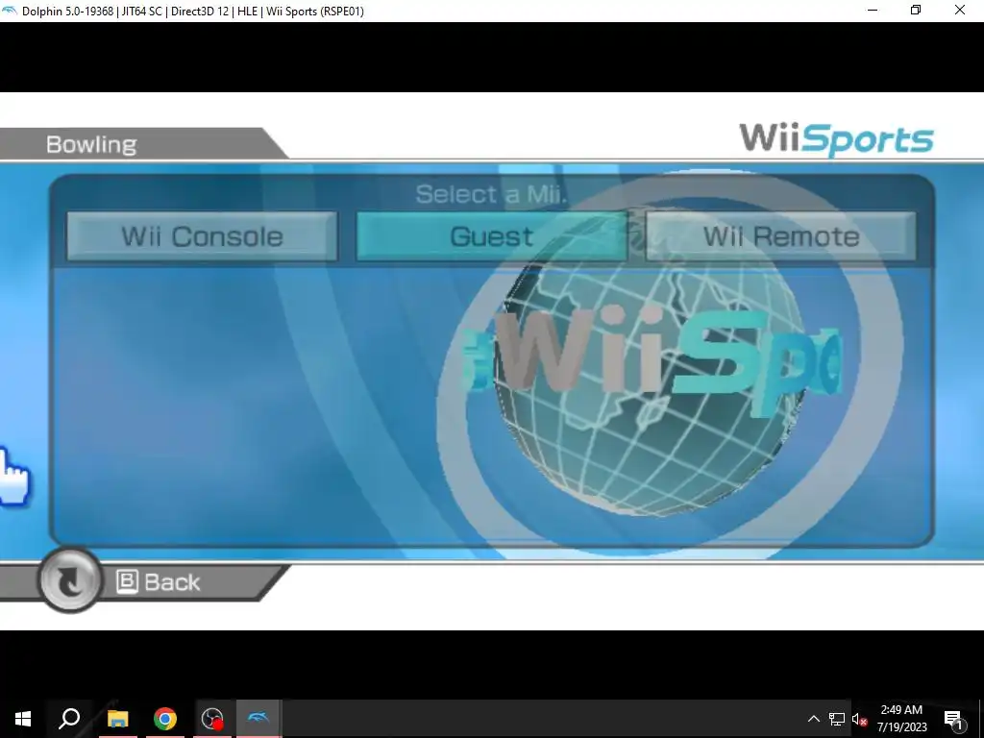Open the Windows Start menu
Screen dimensions: 984x738
[23, 719]
